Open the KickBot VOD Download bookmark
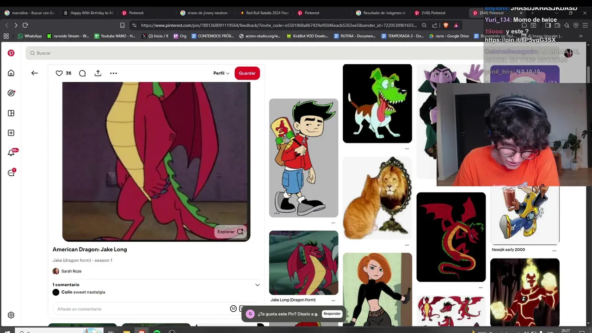The image size is (592, 333). point(307,36)
